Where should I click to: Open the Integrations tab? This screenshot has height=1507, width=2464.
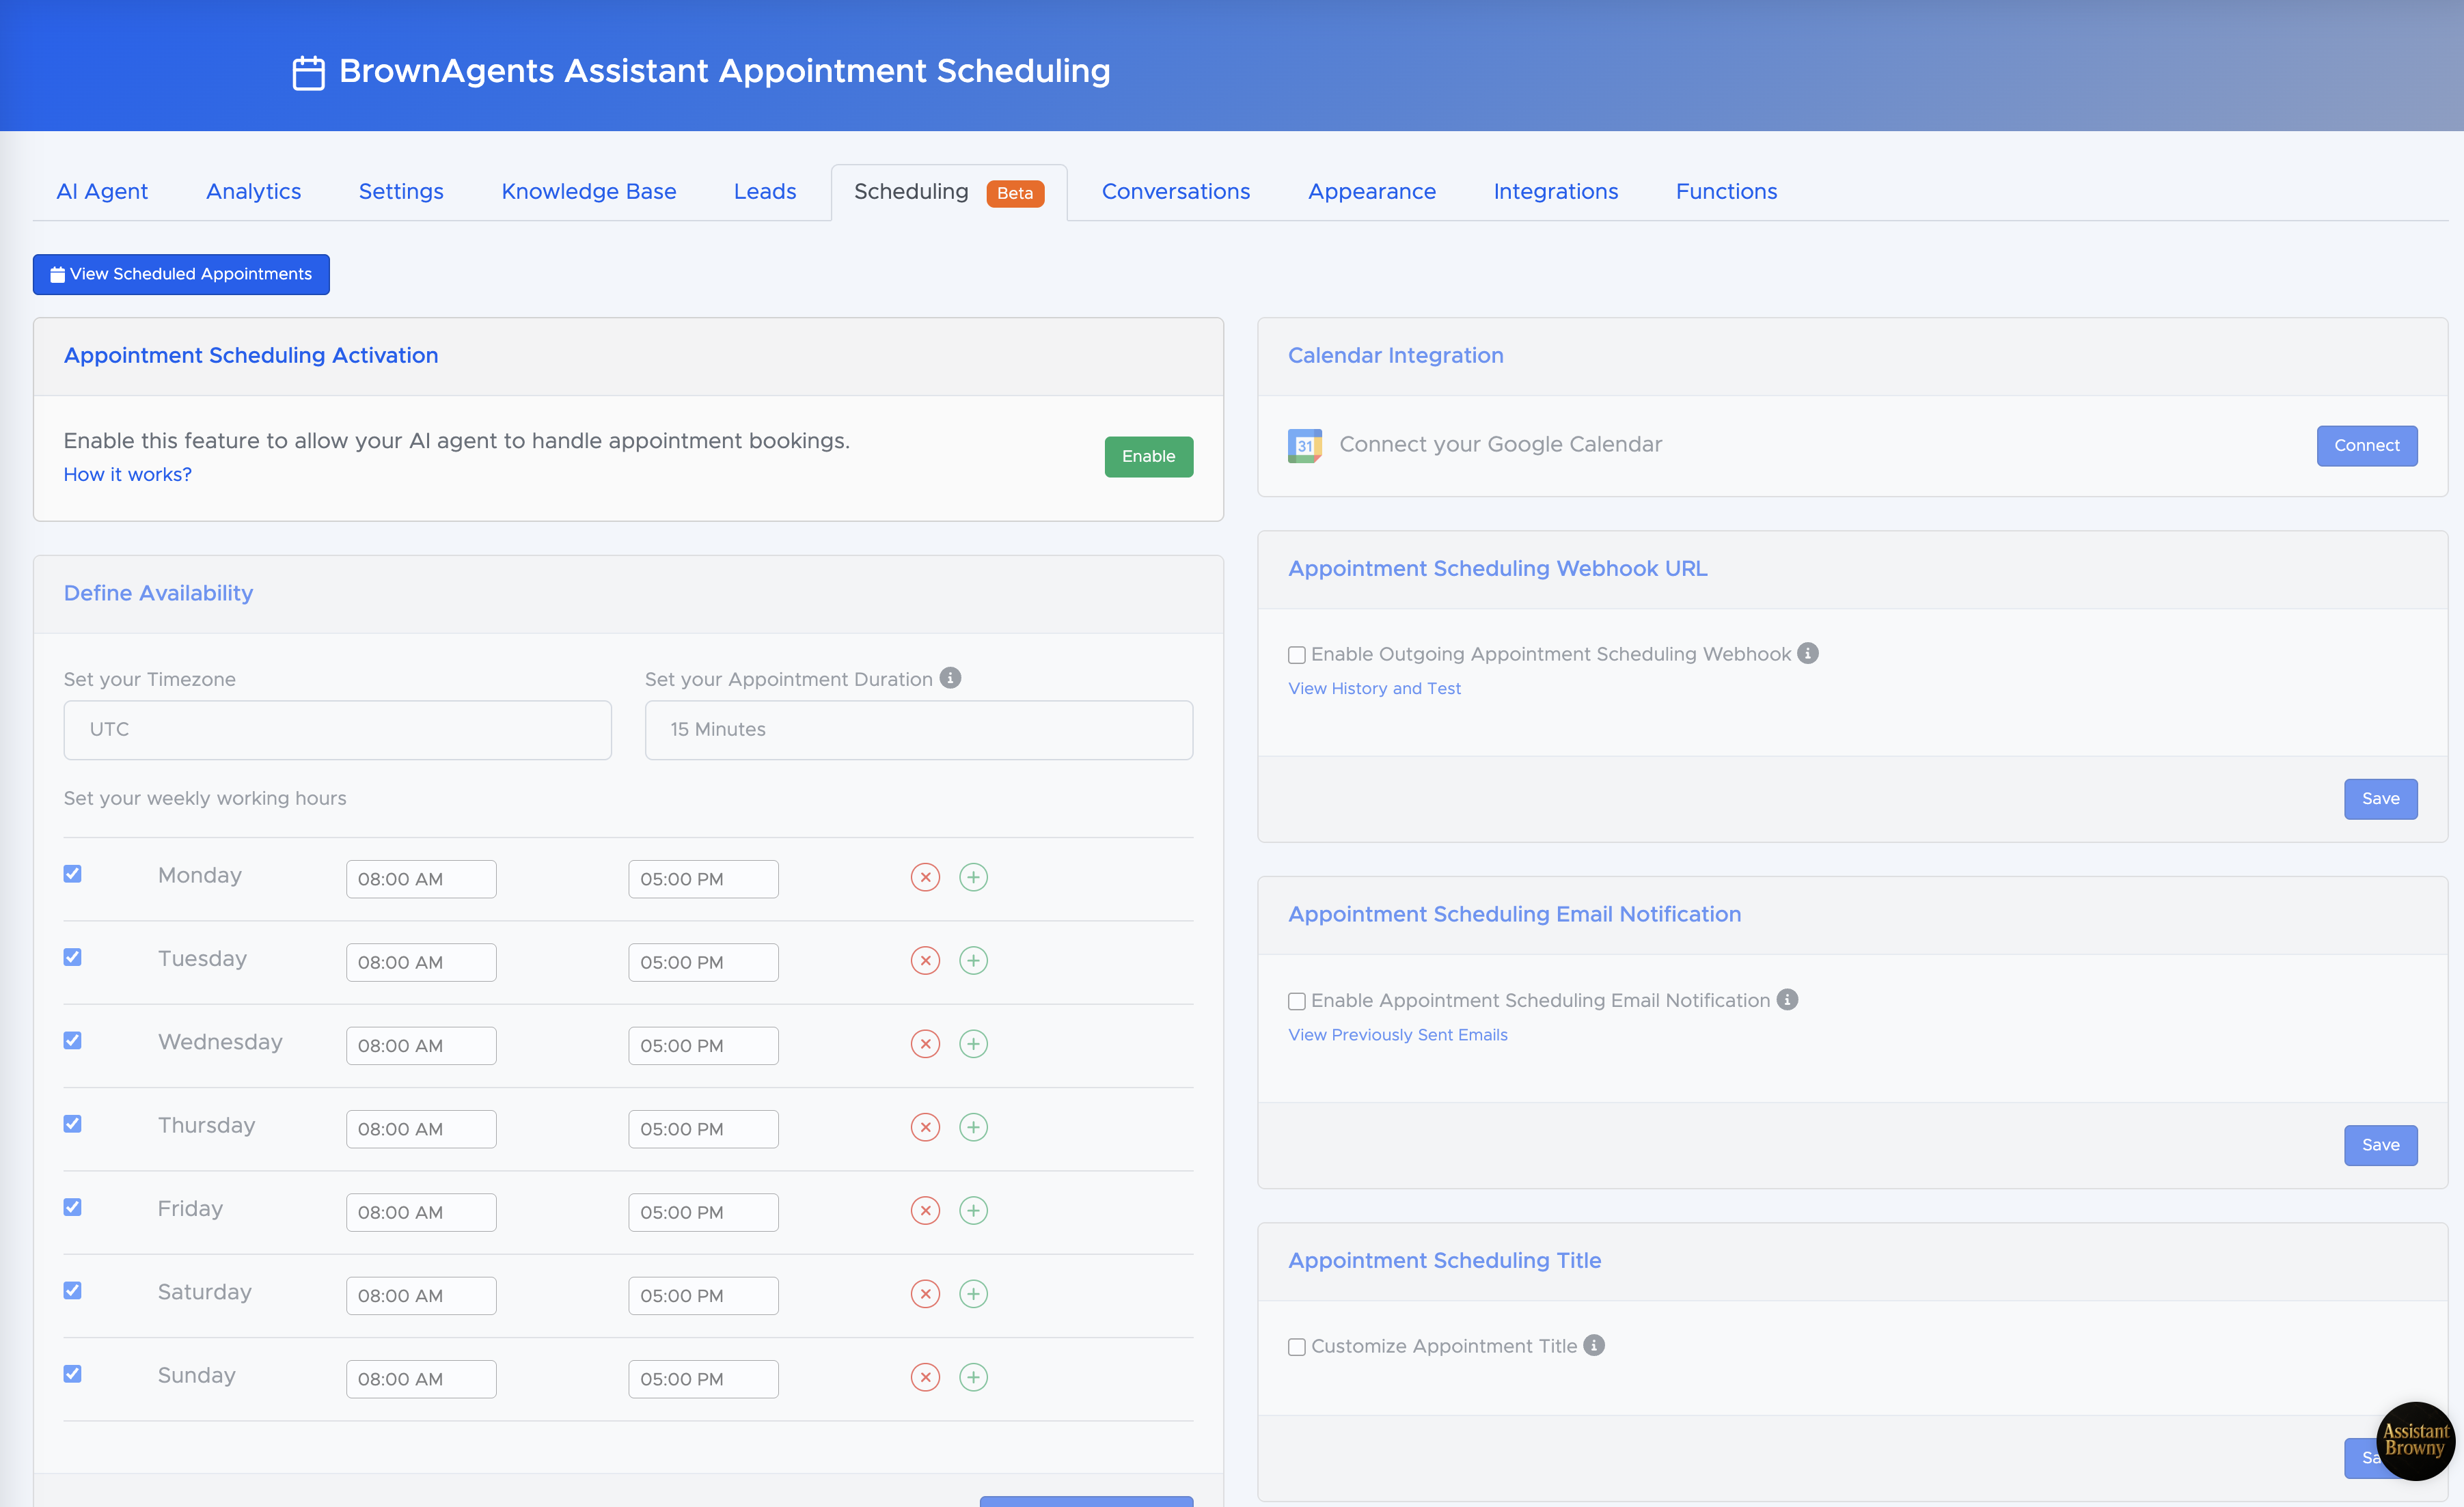1555,192
